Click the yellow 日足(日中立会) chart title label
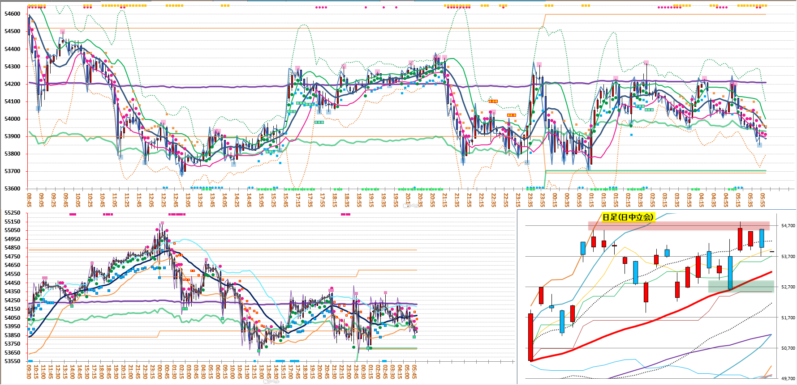 [x=628, y=217]
